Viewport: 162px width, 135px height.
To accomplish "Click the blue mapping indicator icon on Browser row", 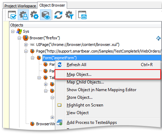I will [x=158, y=38].
